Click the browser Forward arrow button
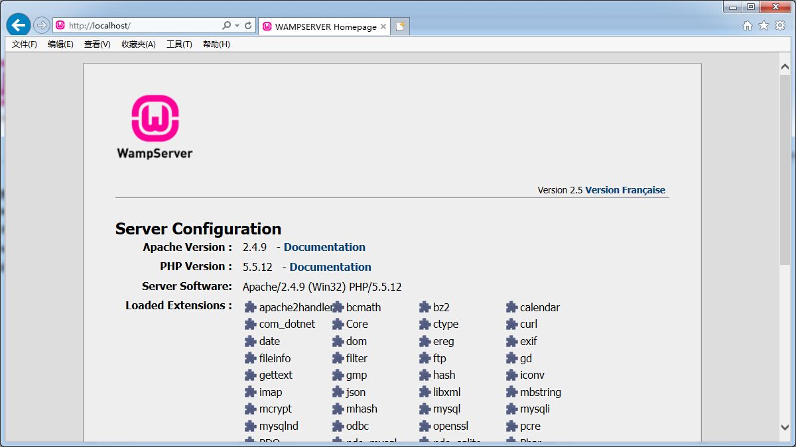This screenshot has width=796, height=447. click(42, 26)
